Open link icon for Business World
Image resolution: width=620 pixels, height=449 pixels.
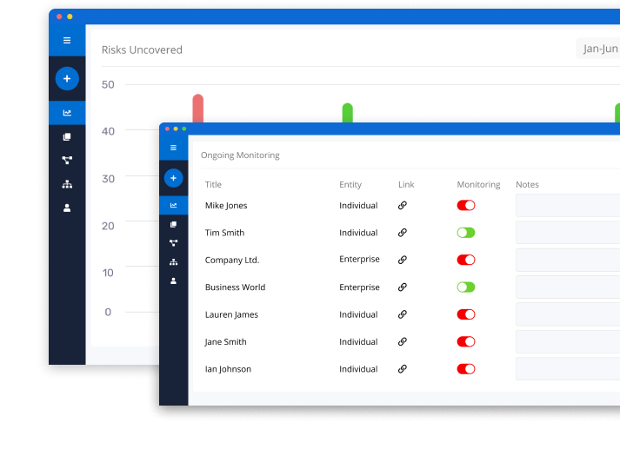[x=403, y=287]
